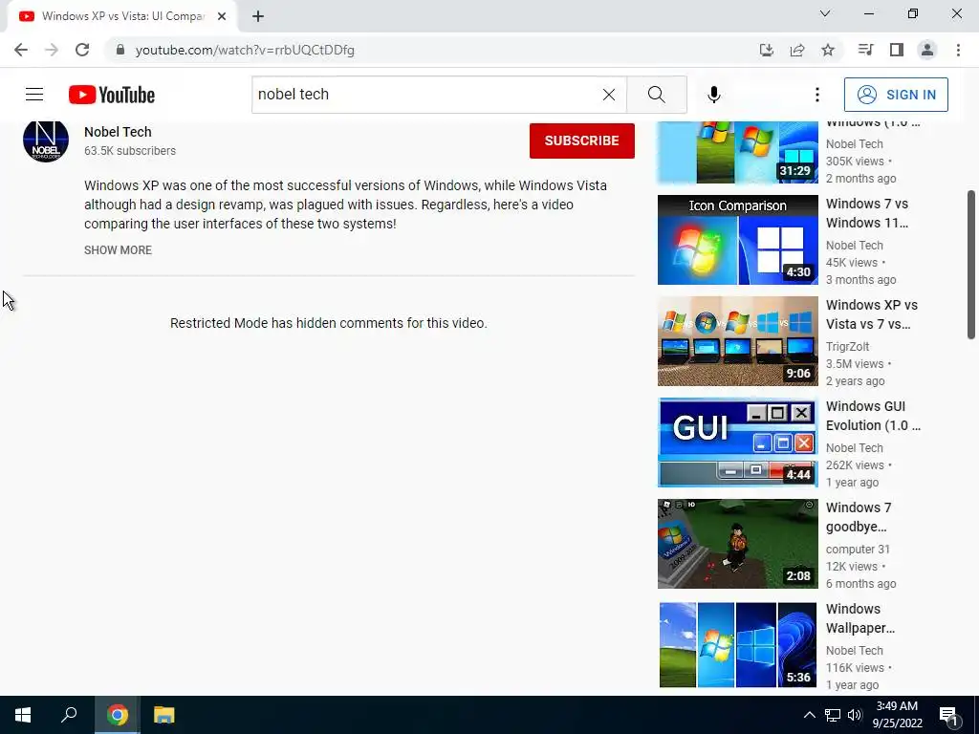Click the SIGN IN button

[895, 95]
